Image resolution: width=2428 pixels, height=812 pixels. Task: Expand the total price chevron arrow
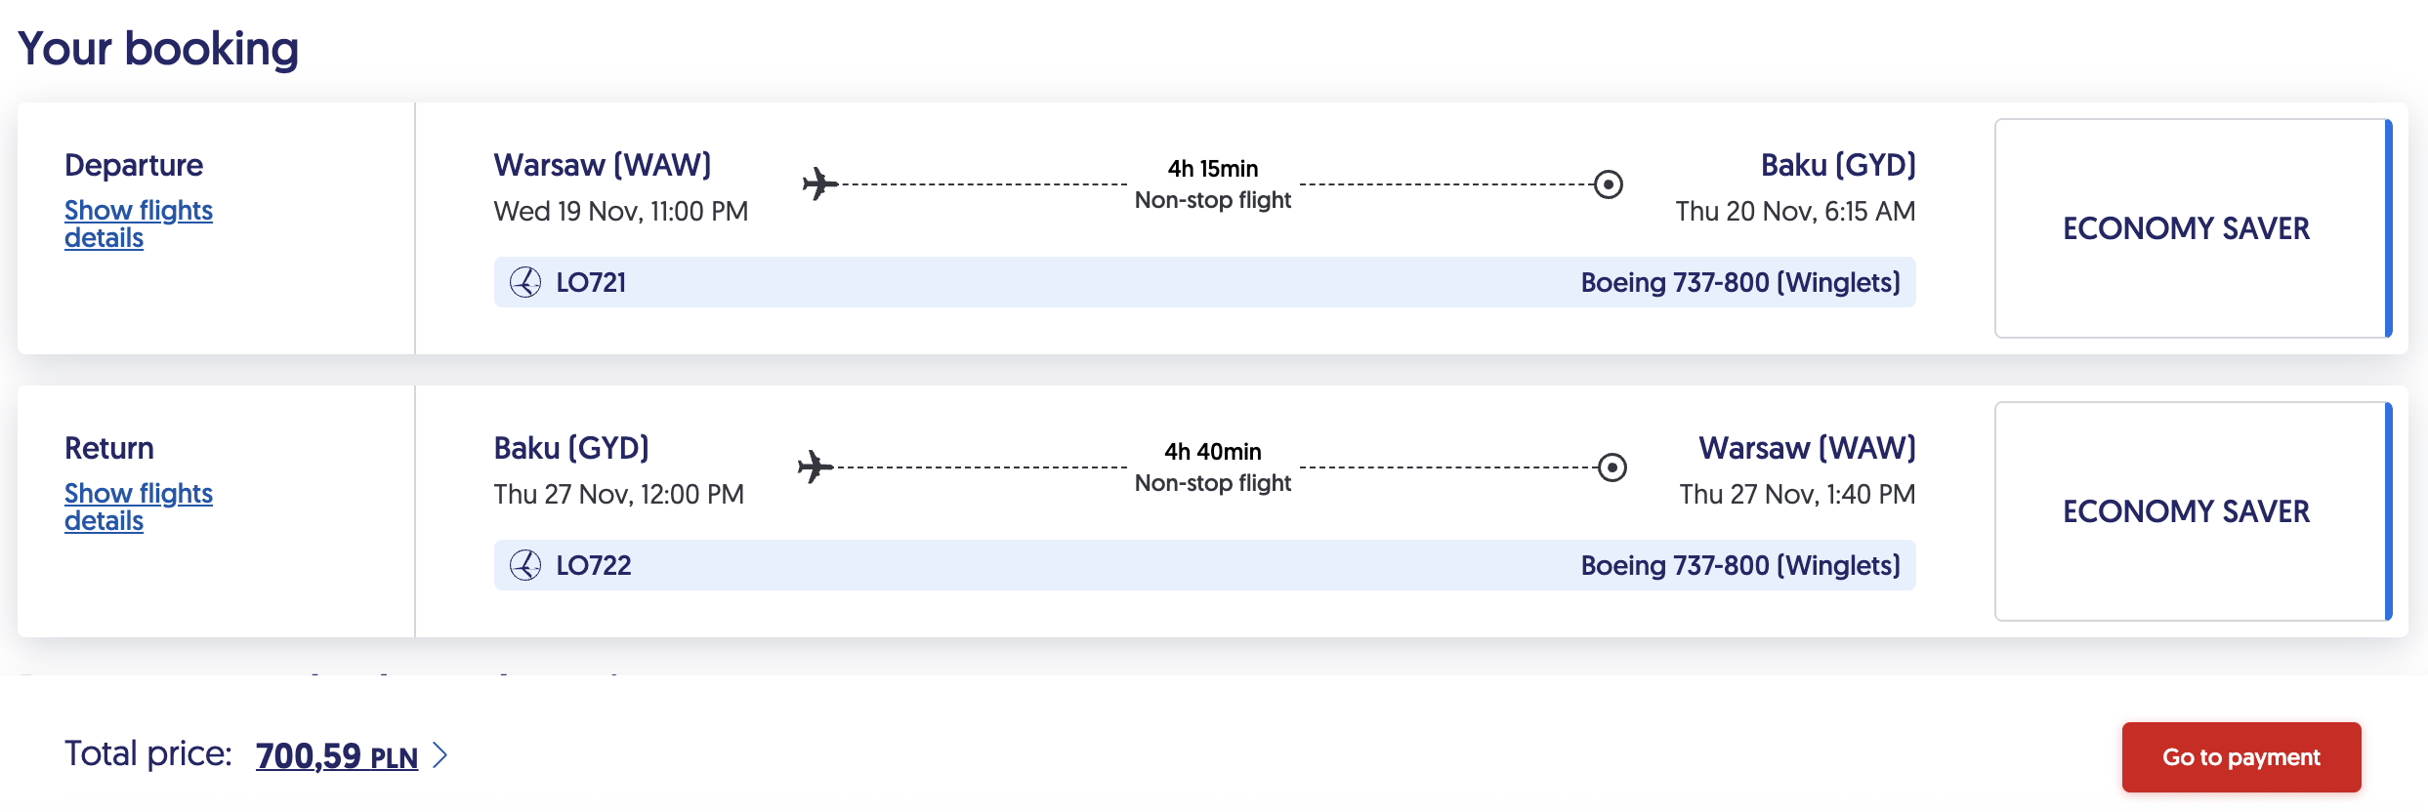[x=440, y=755]
